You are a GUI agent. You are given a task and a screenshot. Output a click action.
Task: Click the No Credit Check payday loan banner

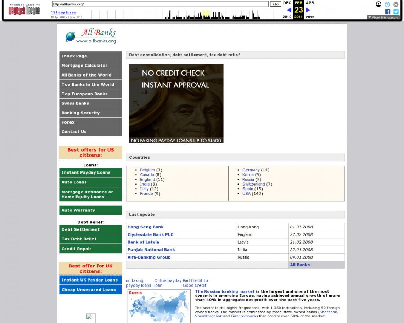tap(176, 104)
